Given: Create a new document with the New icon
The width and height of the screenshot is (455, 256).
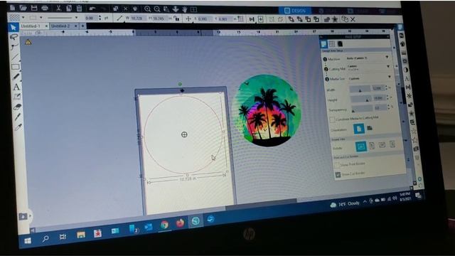Looking at the screenshot, I should click(x=13, y=8).
